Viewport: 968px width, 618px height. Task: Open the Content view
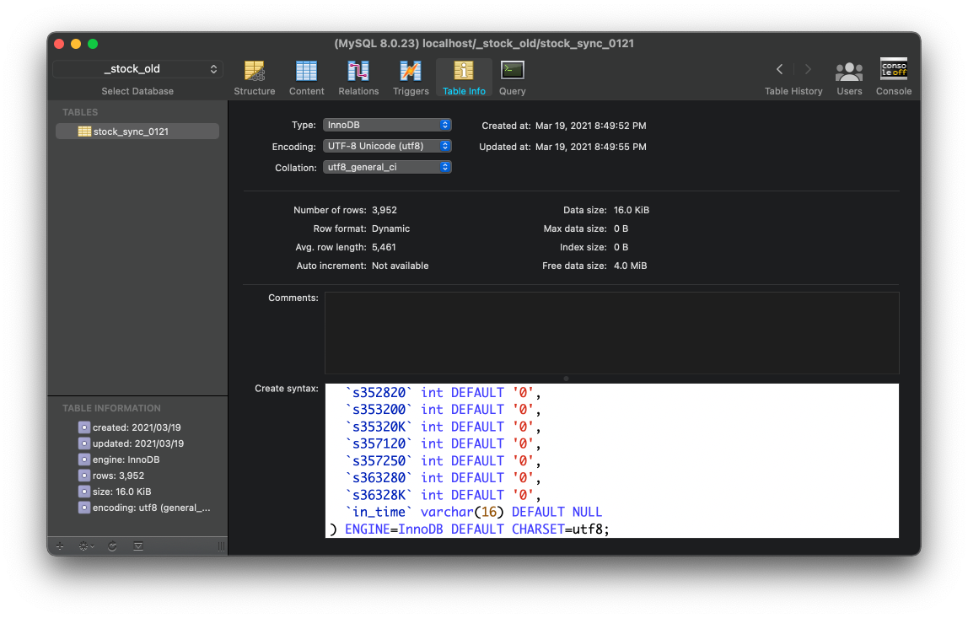point(306,78)
